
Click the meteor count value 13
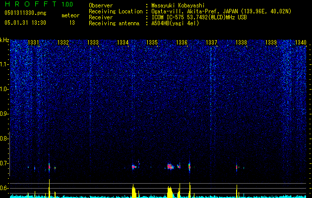[72, 23]
